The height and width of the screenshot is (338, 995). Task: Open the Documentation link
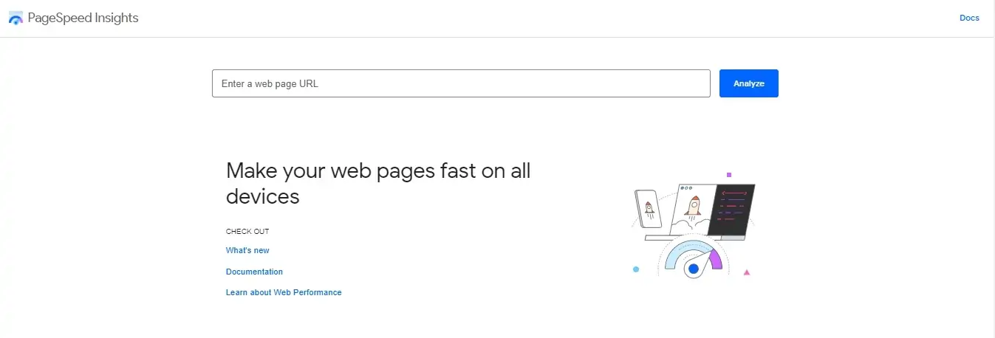(x=254, y=272)
